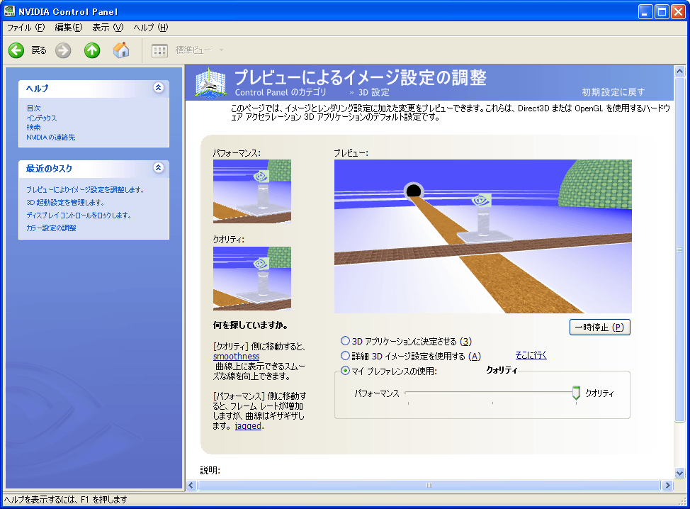Viewport: 690px width, 509px height.
Task: Click 初期設定に戻す restore defaults link
Action: 613,92
